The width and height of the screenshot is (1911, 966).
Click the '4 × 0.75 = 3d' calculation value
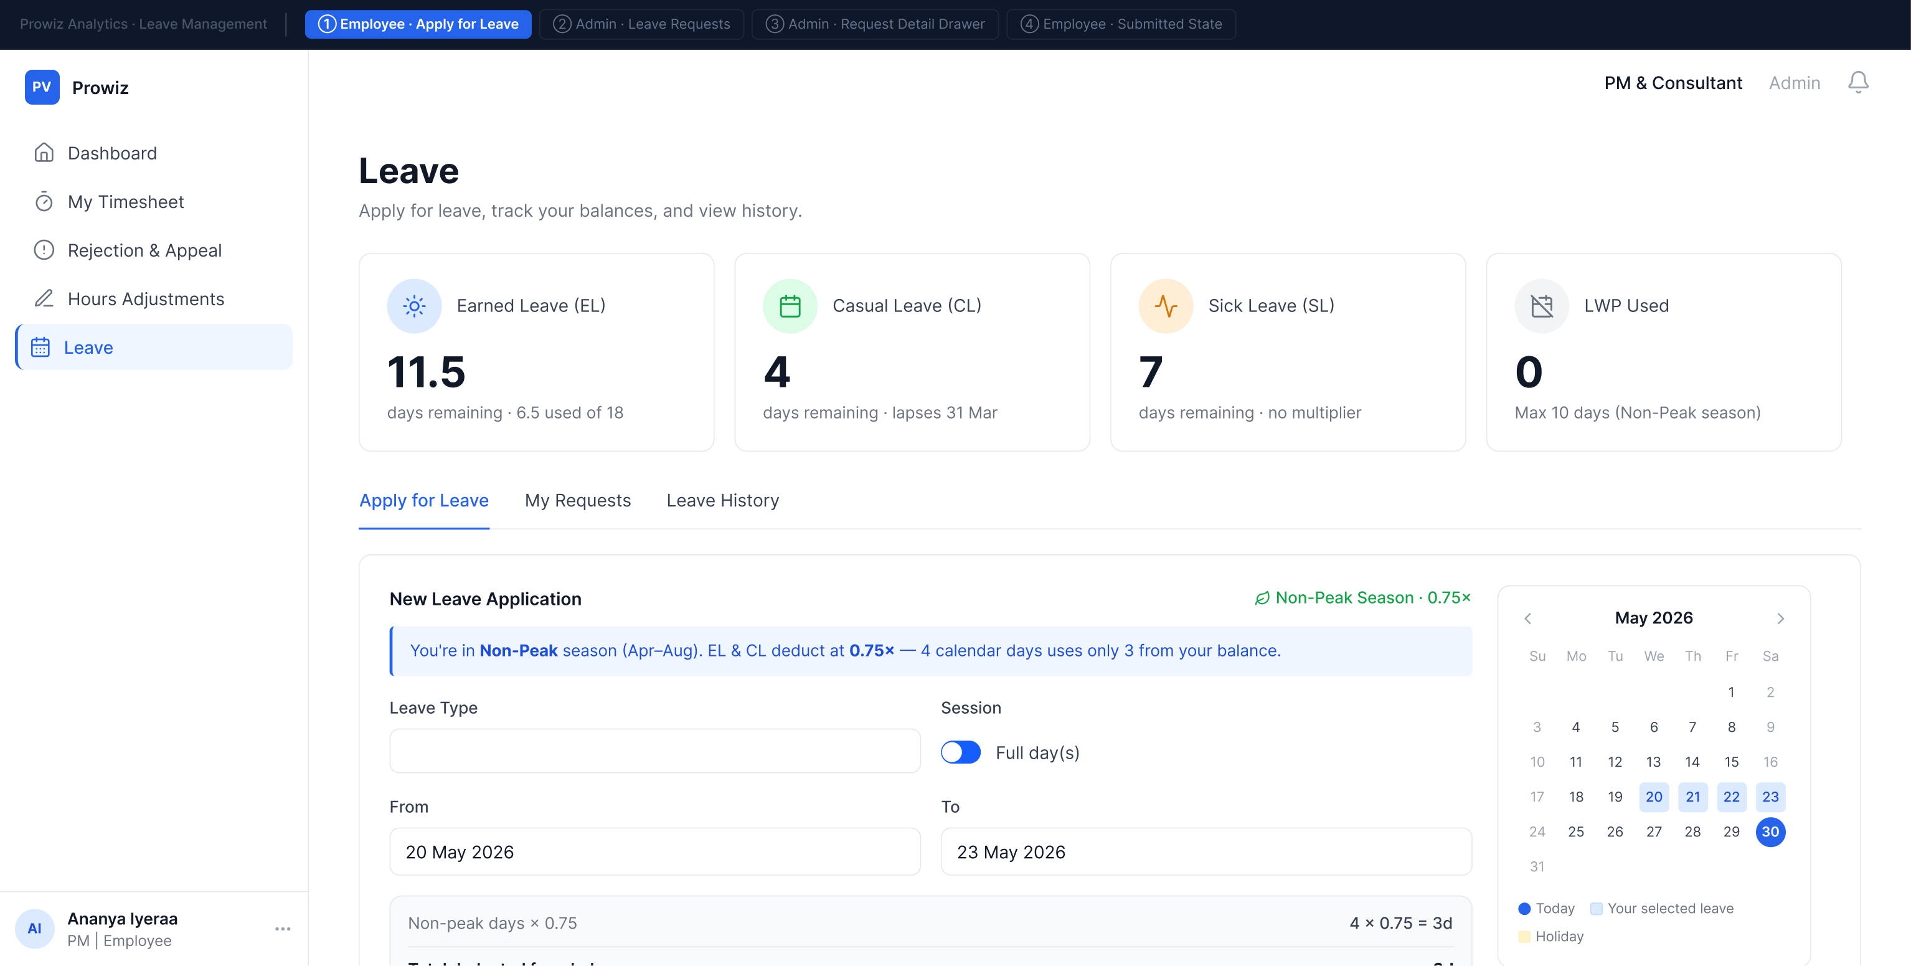pos(1400,923)
